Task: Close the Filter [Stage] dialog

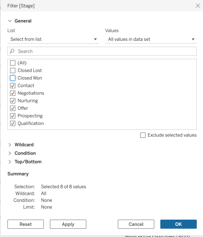Action: 198,6
